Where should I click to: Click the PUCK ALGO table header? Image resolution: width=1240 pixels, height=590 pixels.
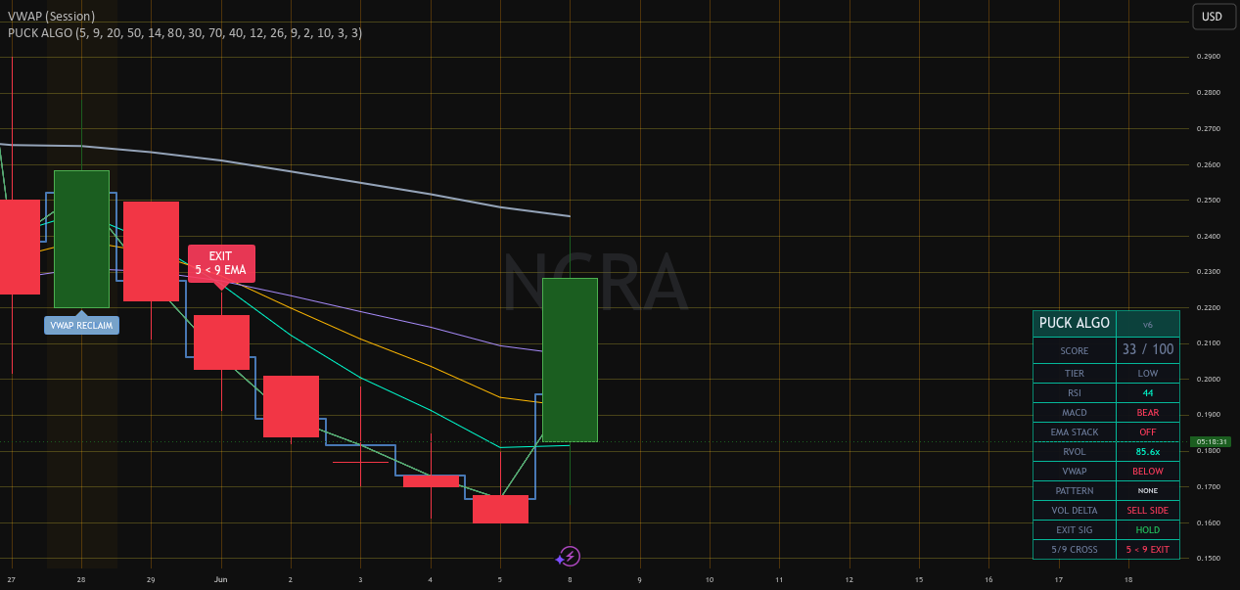(x=1075, y=324)
